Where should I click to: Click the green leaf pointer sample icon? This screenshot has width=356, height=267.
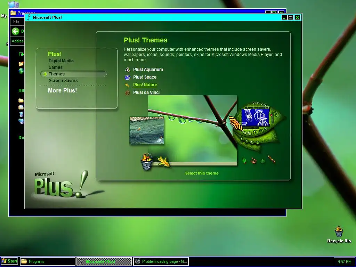[x=244, y=161]
